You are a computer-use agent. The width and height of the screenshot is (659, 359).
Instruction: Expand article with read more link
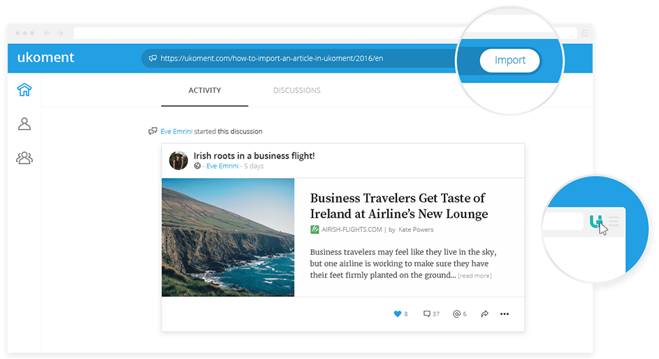pos(475,276)
